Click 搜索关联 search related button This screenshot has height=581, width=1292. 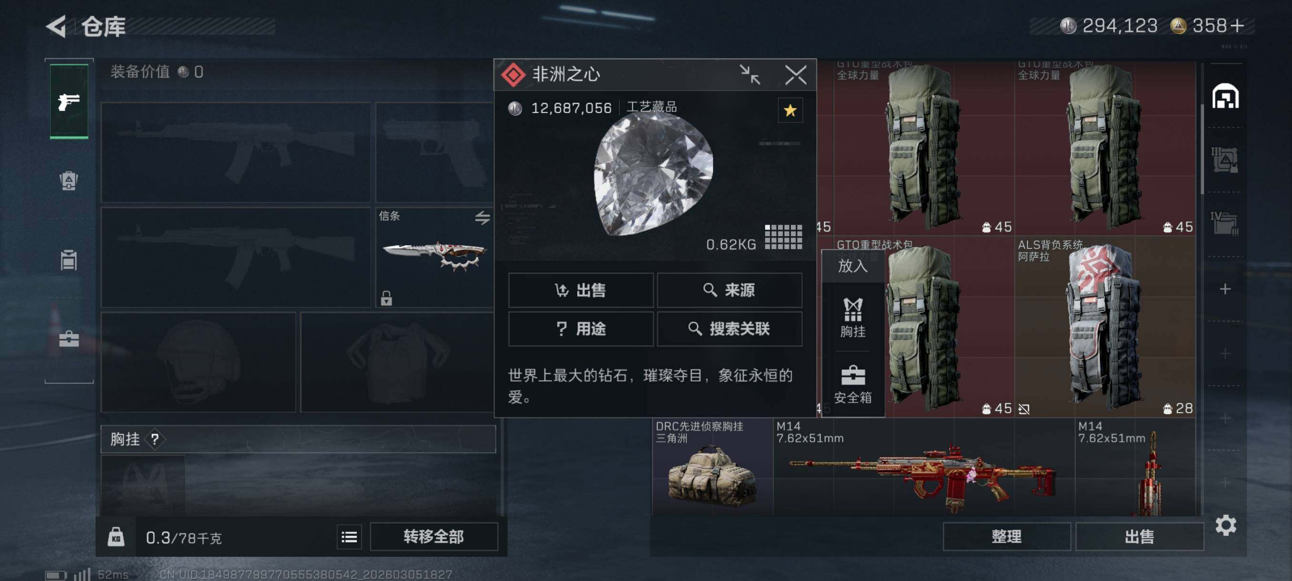[x=729, y=329]
